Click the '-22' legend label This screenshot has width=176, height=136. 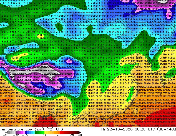tap(16, 135)
